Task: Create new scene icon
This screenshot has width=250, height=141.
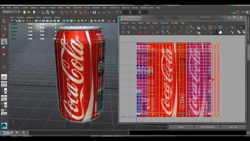Action: [x=24, y=12]
